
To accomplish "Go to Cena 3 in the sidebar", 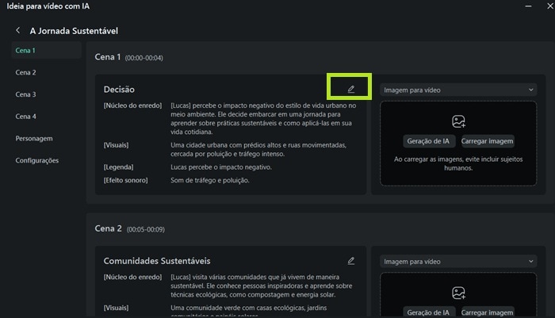I will 25,94.
